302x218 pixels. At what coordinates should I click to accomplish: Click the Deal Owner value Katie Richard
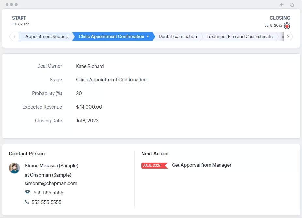click(x=90, y=66)
